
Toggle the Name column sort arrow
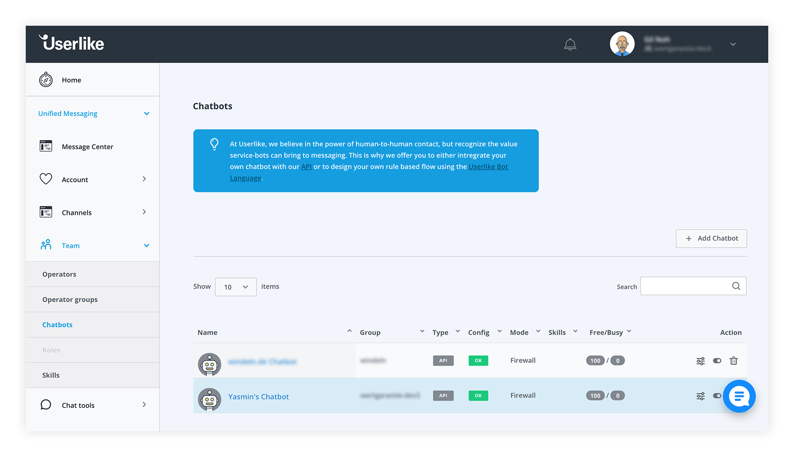pyautogui.click(x=350, y=331)
